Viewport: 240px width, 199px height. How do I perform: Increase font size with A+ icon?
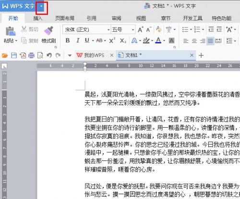(x=141, y=29)
